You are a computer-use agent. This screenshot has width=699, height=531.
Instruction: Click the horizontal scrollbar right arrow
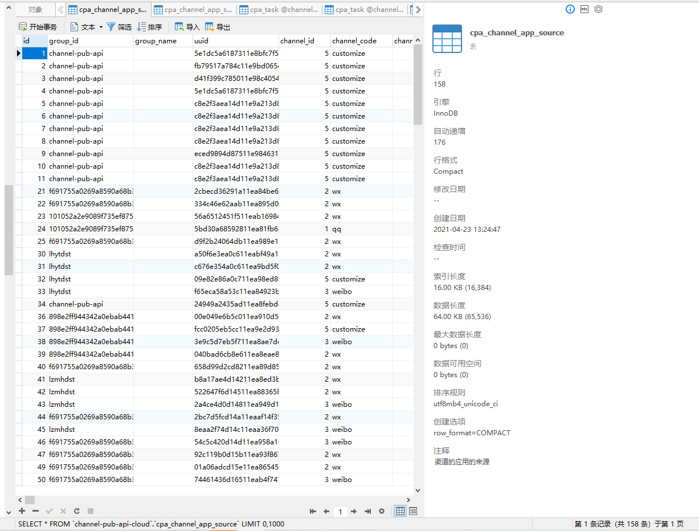[x=408, y=500]
